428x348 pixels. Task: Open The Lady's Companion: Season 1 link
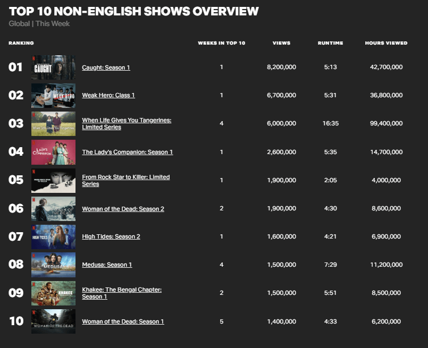coord(128,152)
